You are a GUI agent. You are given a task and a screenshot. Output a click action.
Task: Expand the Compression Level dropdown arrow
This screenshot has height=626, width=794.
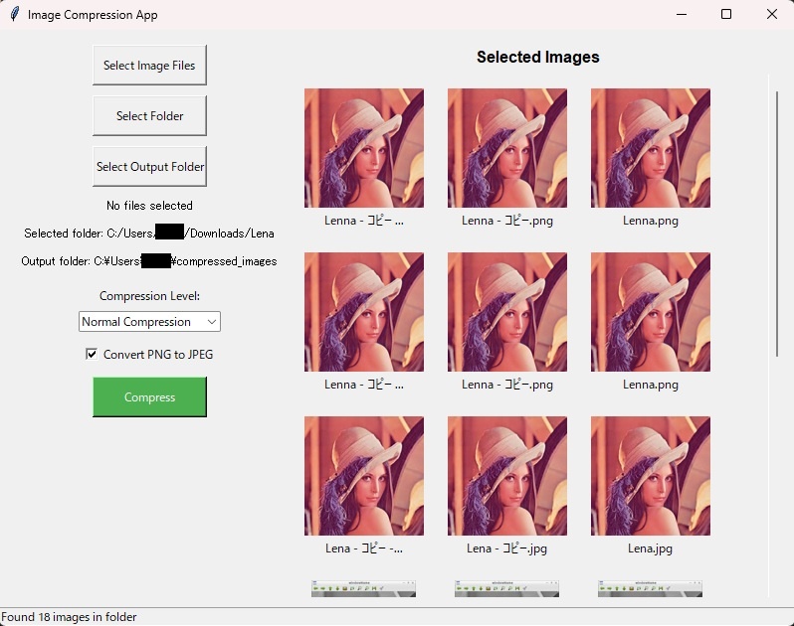(212, 322)
